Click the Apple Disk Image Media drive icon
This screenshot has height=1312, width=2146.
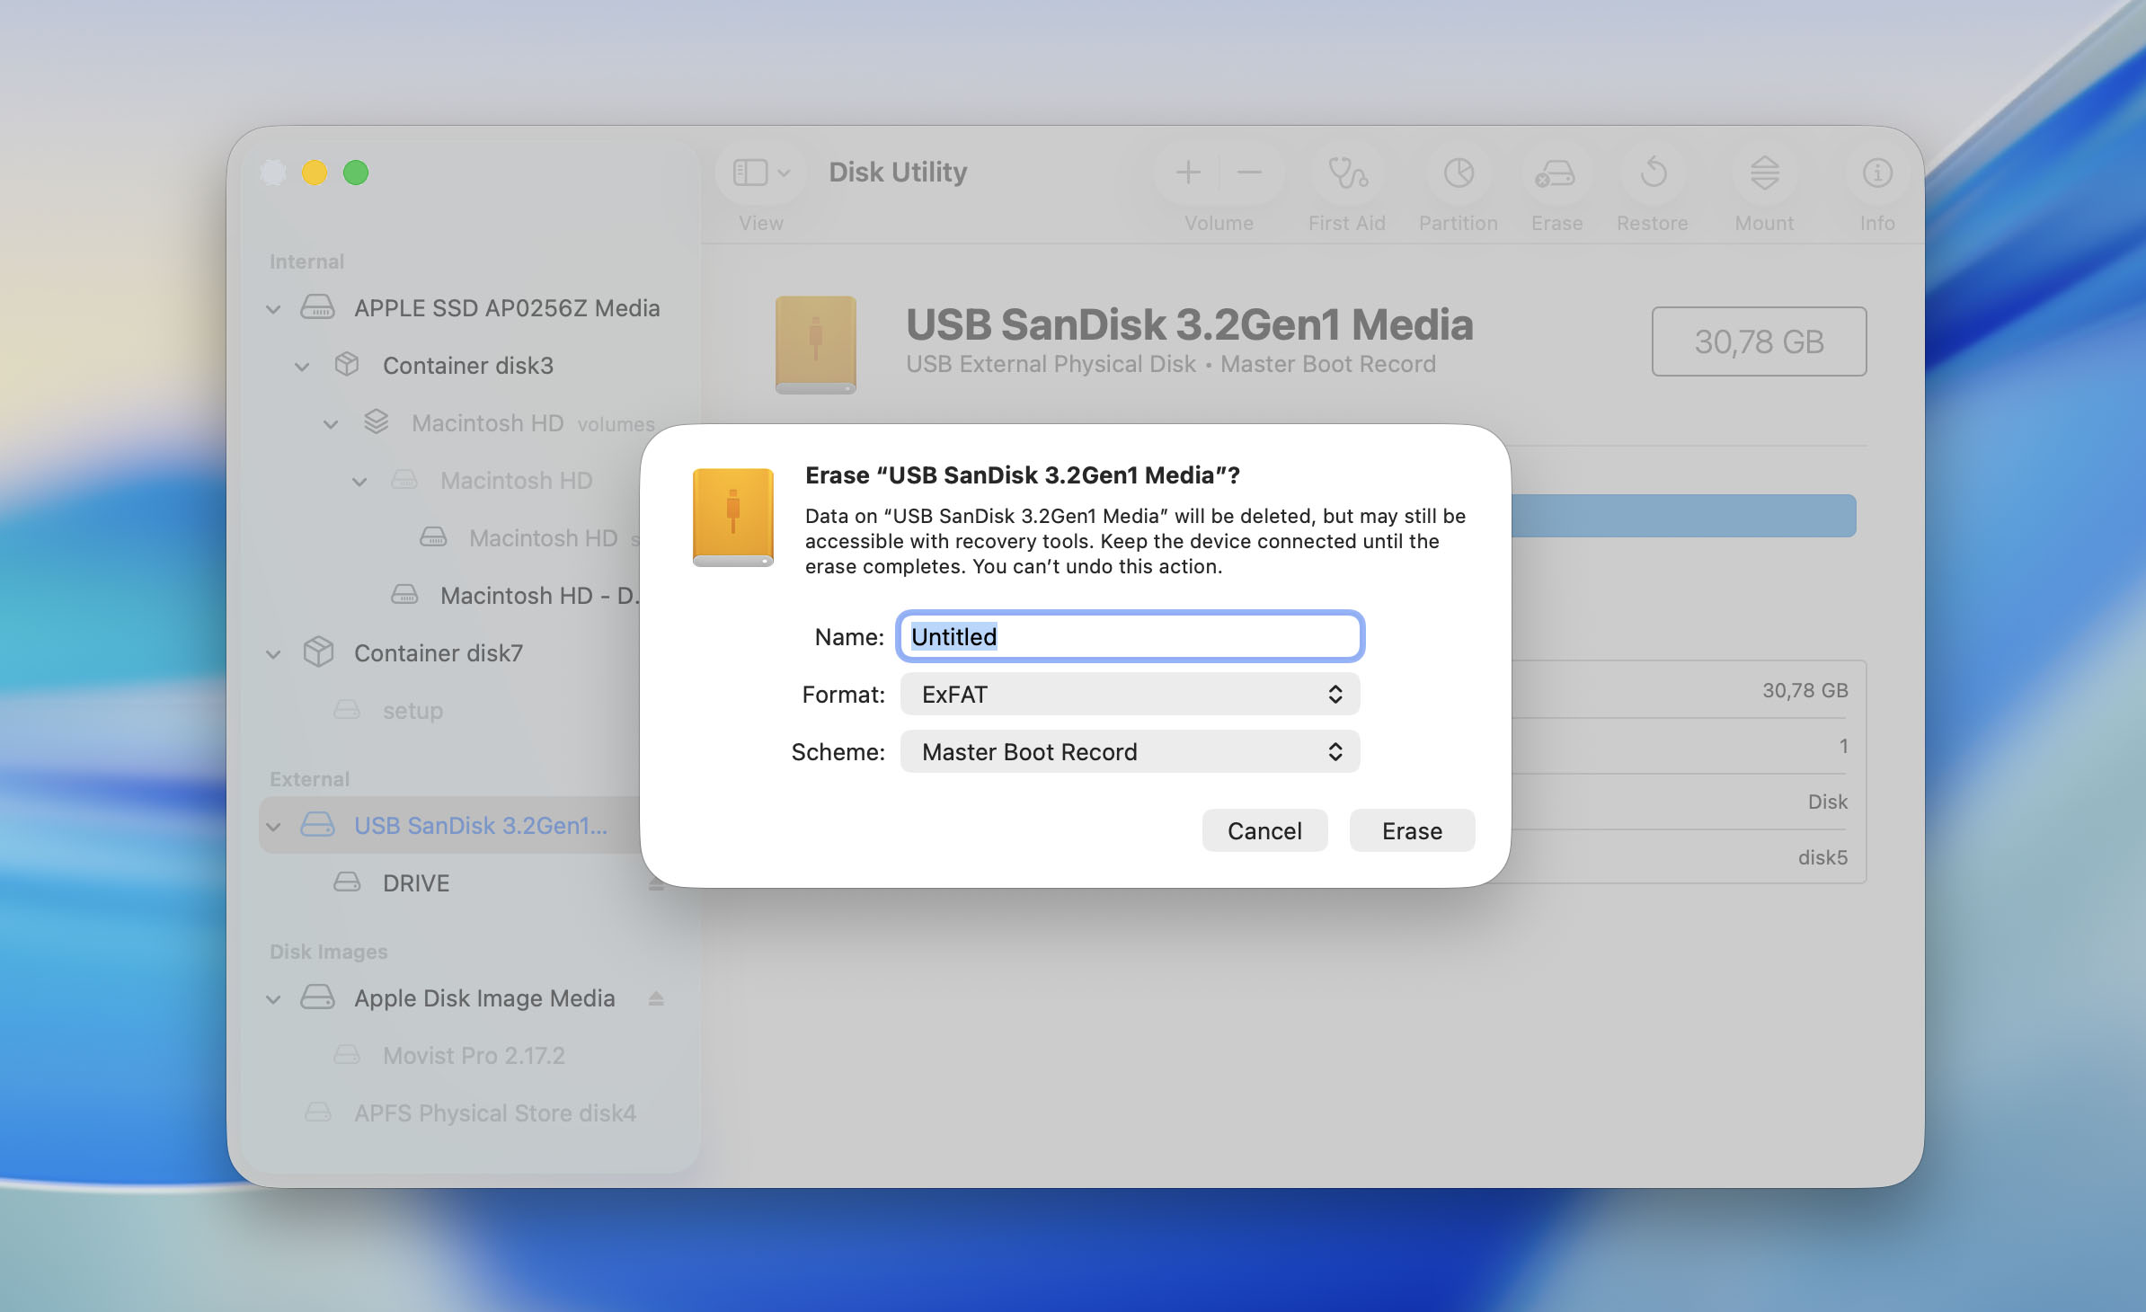click(x=317, y=997)
